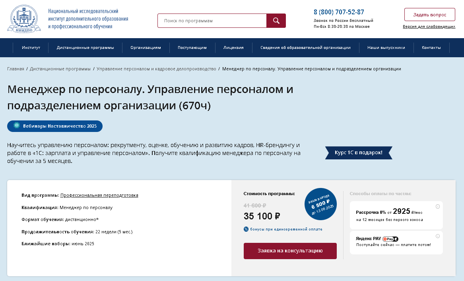Screen dimensions: 464x281
Task: Click Заявка на консультацию button
Action: (290, 251)
